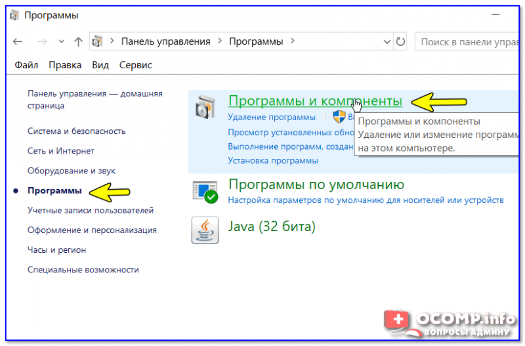The height and width of the screenshot is (346, 525).
Task: Expand the chevron after Панель управления breadcrumb
Action: tap(220, 41)
